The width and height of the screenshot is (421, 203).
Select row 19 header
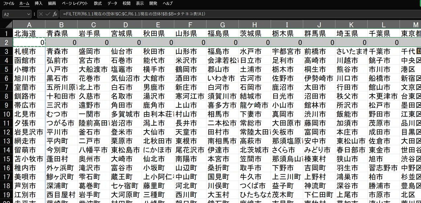(6, 194)
